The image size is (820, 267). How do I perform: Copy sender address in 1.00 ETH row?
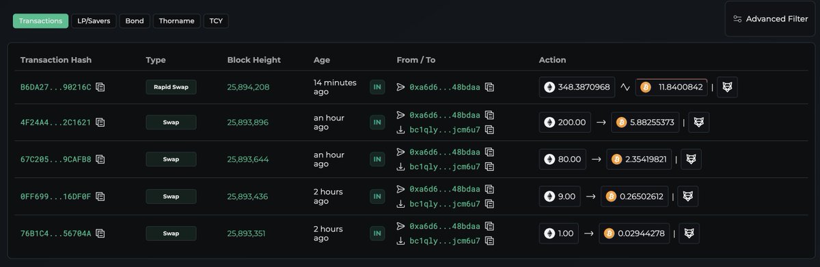[490, 226]
